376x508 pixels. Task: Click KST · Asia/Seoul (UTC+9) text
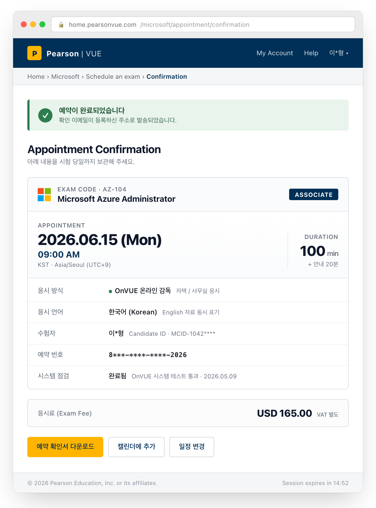coord(74,265)
